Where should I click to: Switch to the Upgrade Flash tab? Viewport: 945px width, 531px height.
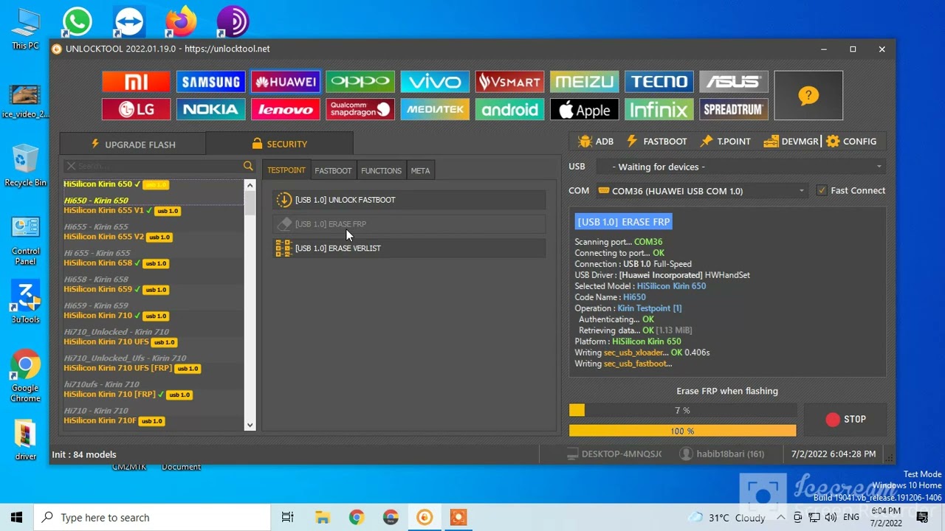click(x=133, y=144)
